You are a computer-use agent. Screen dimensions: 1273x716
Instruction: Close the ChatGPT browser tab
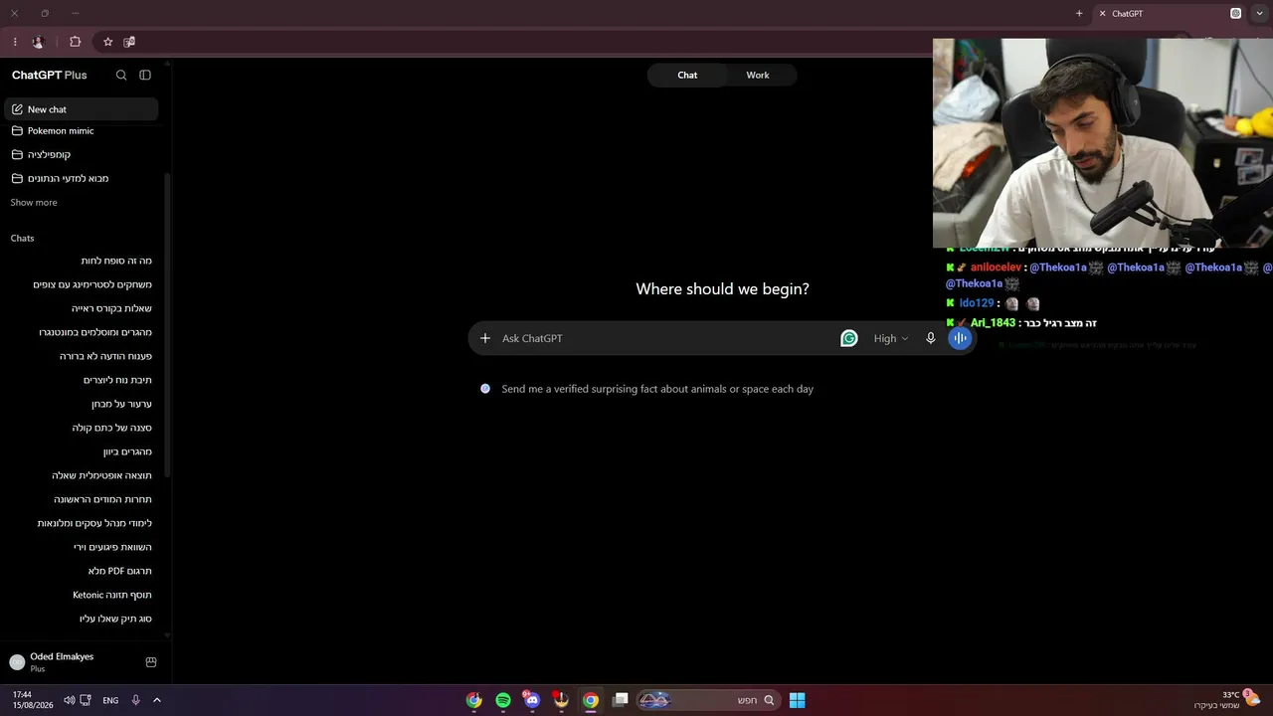[1102, 14]
